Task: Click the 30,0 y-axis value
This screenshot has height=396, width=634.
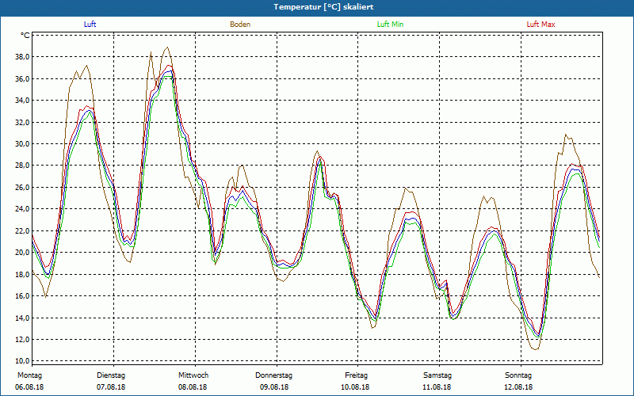Action: point(23,144)
